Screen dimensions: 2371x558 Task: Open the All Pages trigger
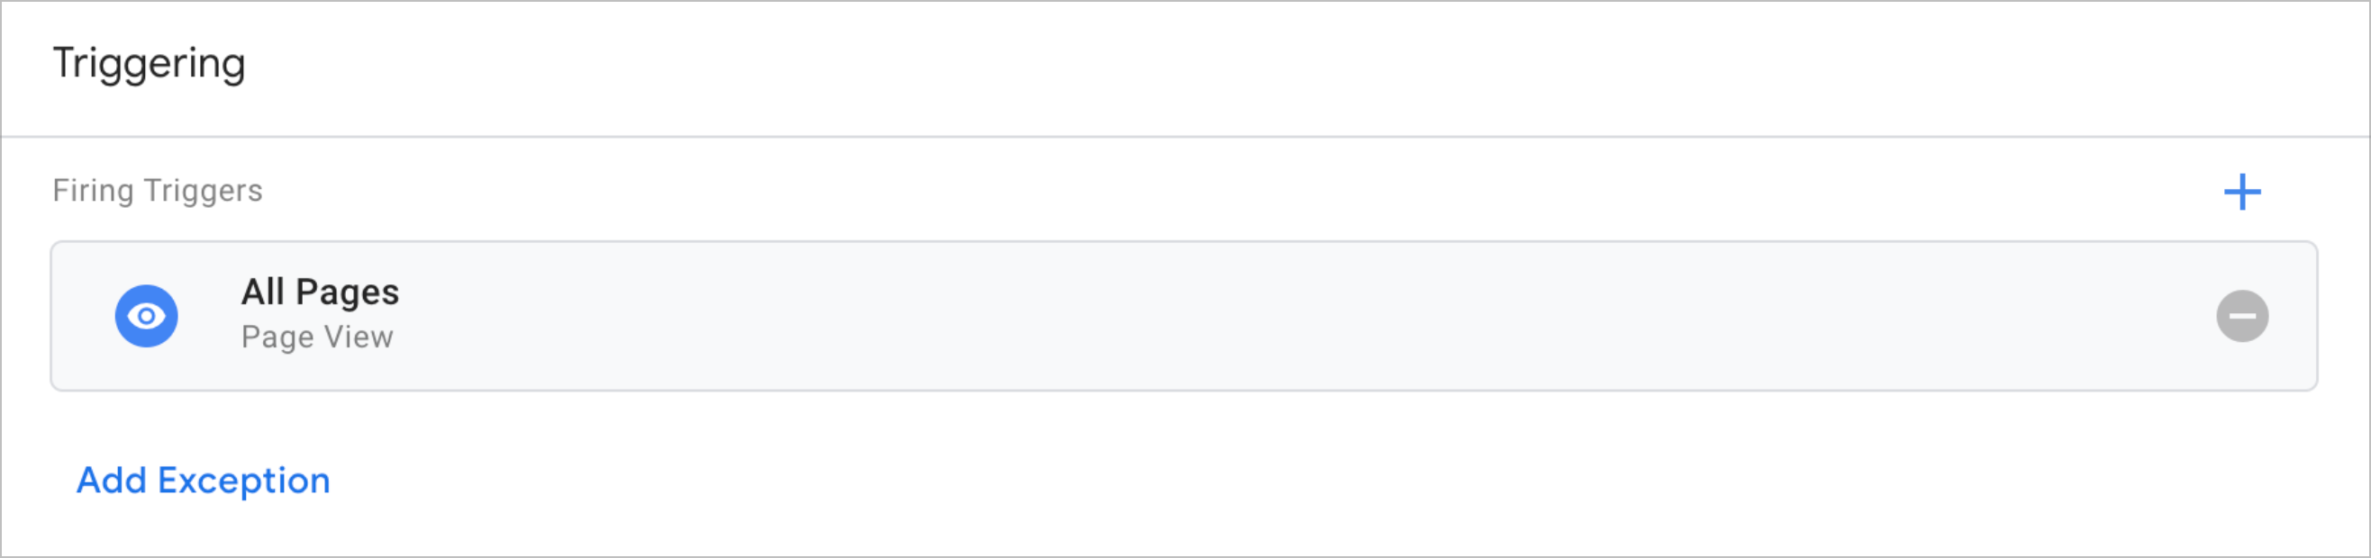(x=1184, y=316)
